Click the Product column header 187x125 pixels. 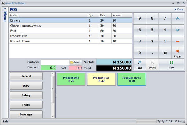48,15
